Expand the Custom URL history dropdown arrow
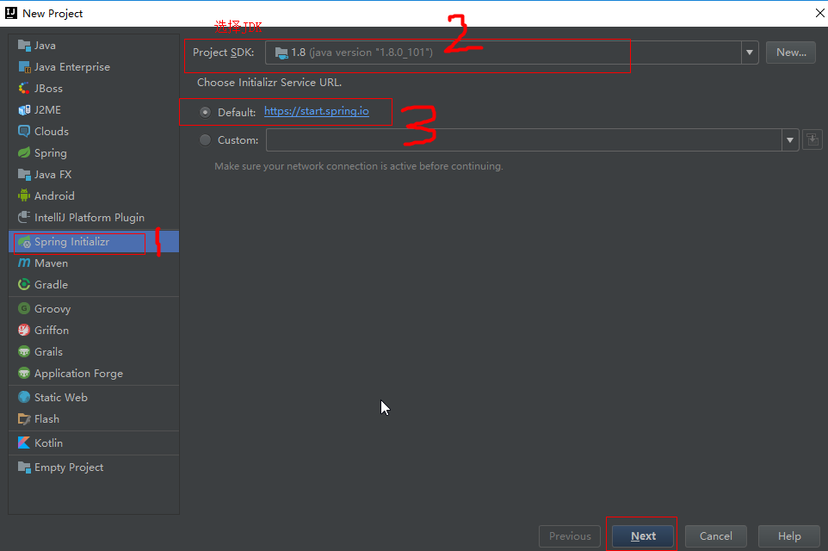828x551 pixels. coord(790,140)
